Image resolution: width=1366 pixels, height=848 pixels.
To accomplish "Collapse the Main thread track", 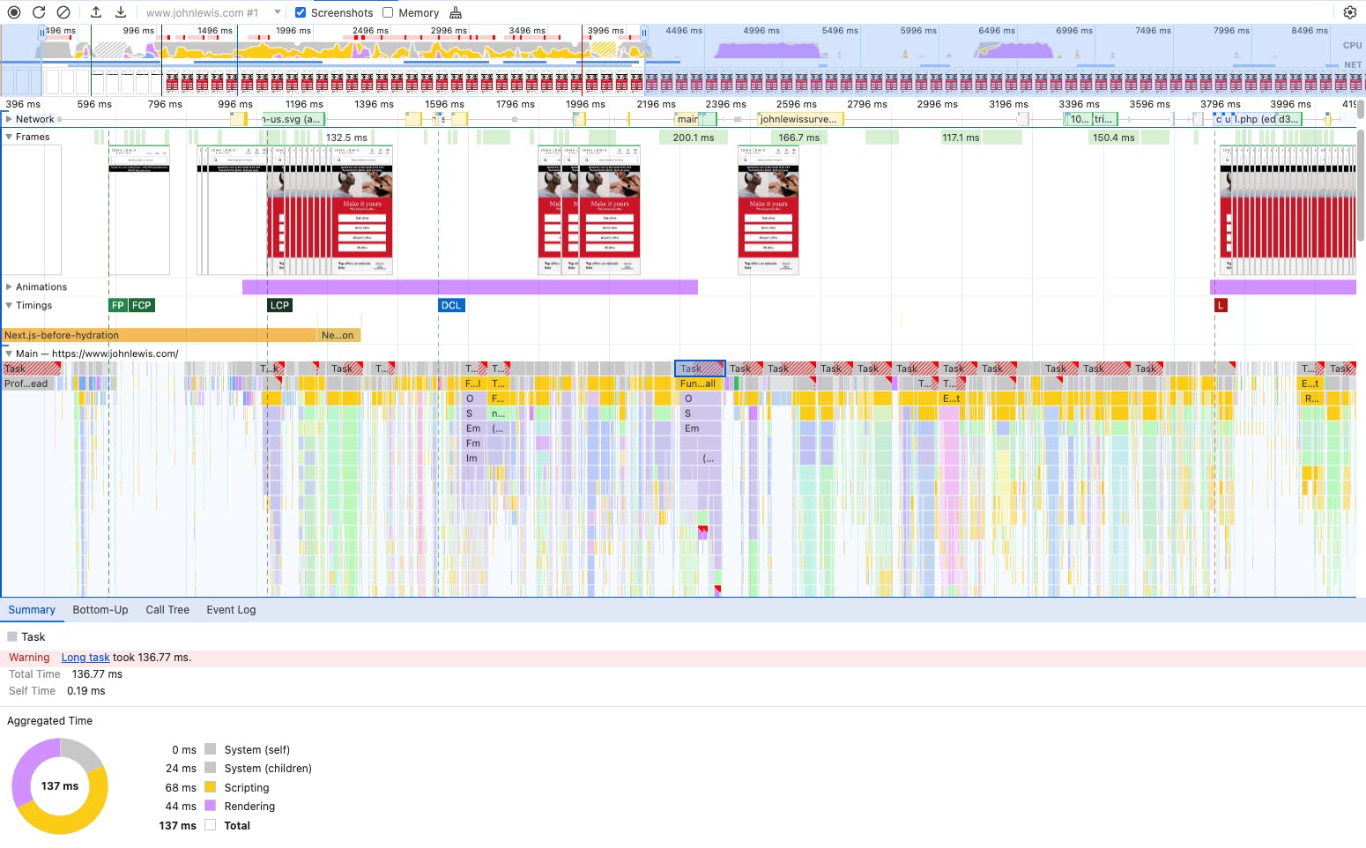I will tap(9, 353).
